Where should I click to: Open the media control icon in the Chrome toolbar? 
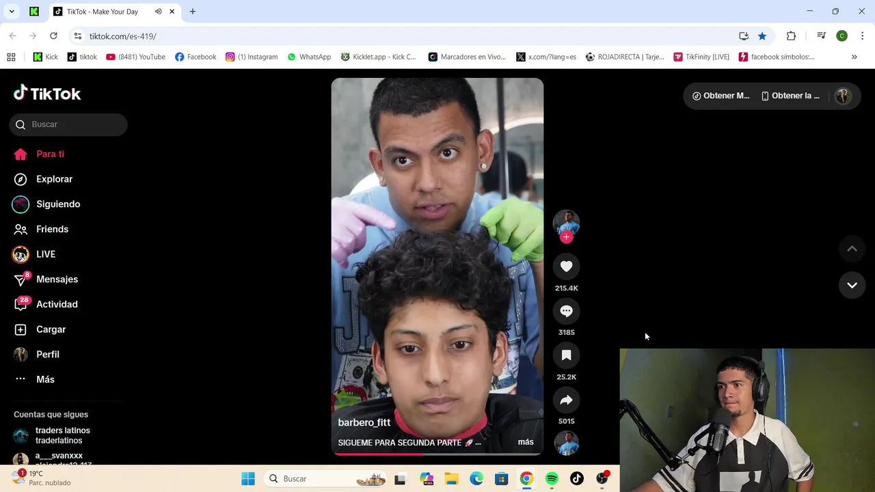coord(822,36)
